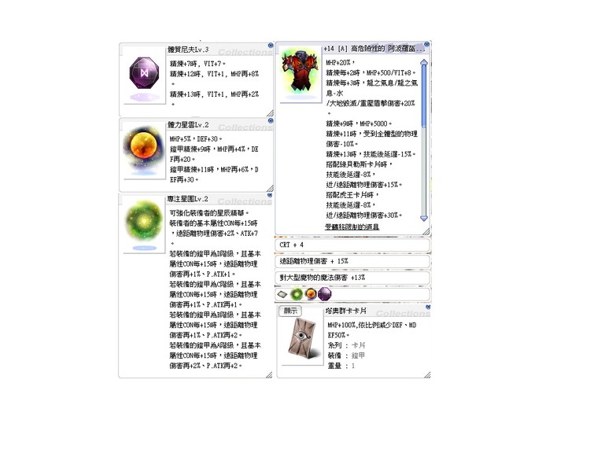Image resolution: width=590 pixels, height=453 pixels.
Task: Close the +14 armor description window
Action: click(426, 44)
